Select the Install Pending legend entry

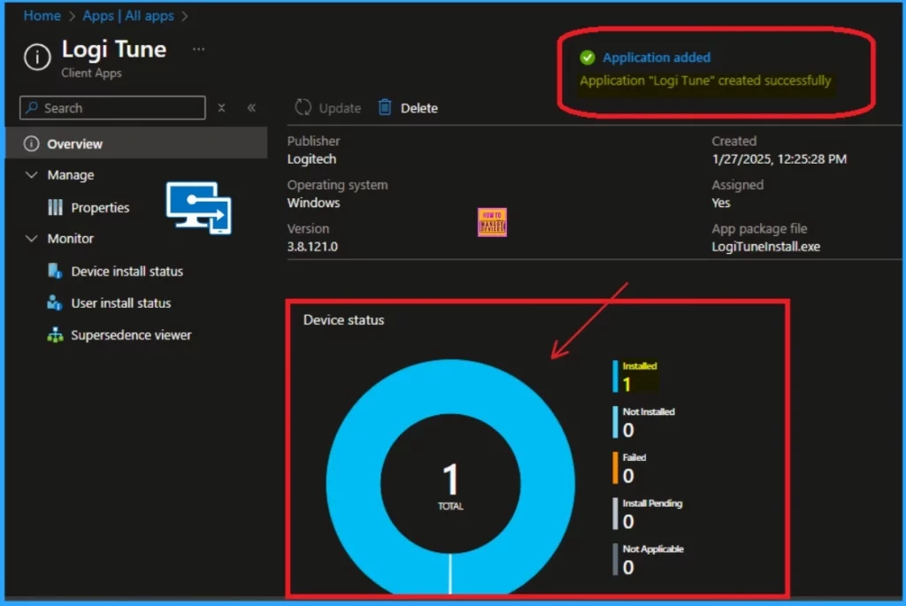click(648, 514)
